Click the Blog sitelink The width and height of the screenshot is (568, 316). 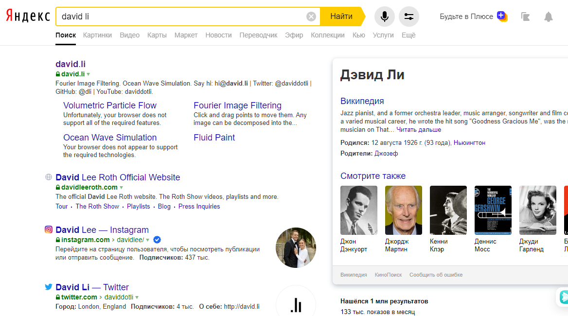(x=164, y=206)
